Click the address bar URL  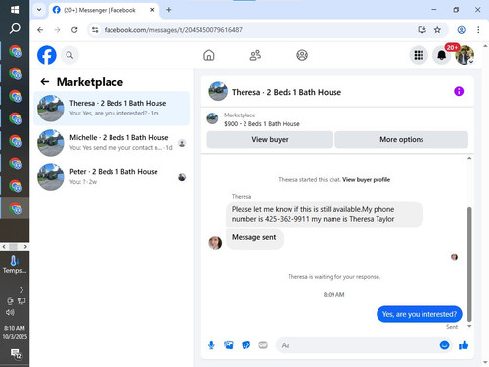pos(173,30)
